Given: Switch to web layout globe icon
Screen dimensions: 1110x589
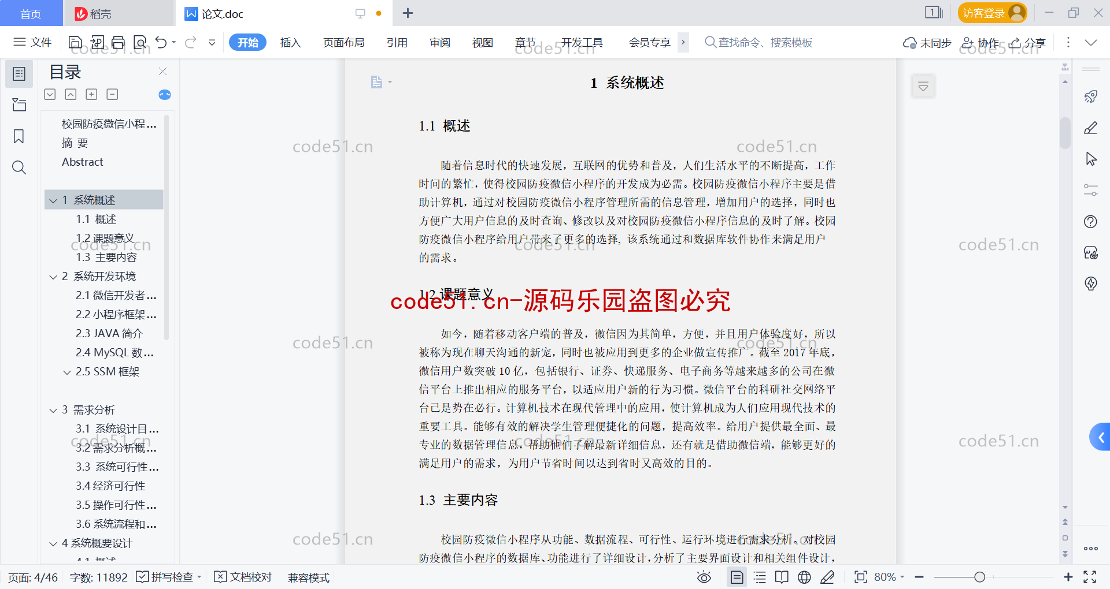Looking at the screenshot, I should click(x=804, y=577).
